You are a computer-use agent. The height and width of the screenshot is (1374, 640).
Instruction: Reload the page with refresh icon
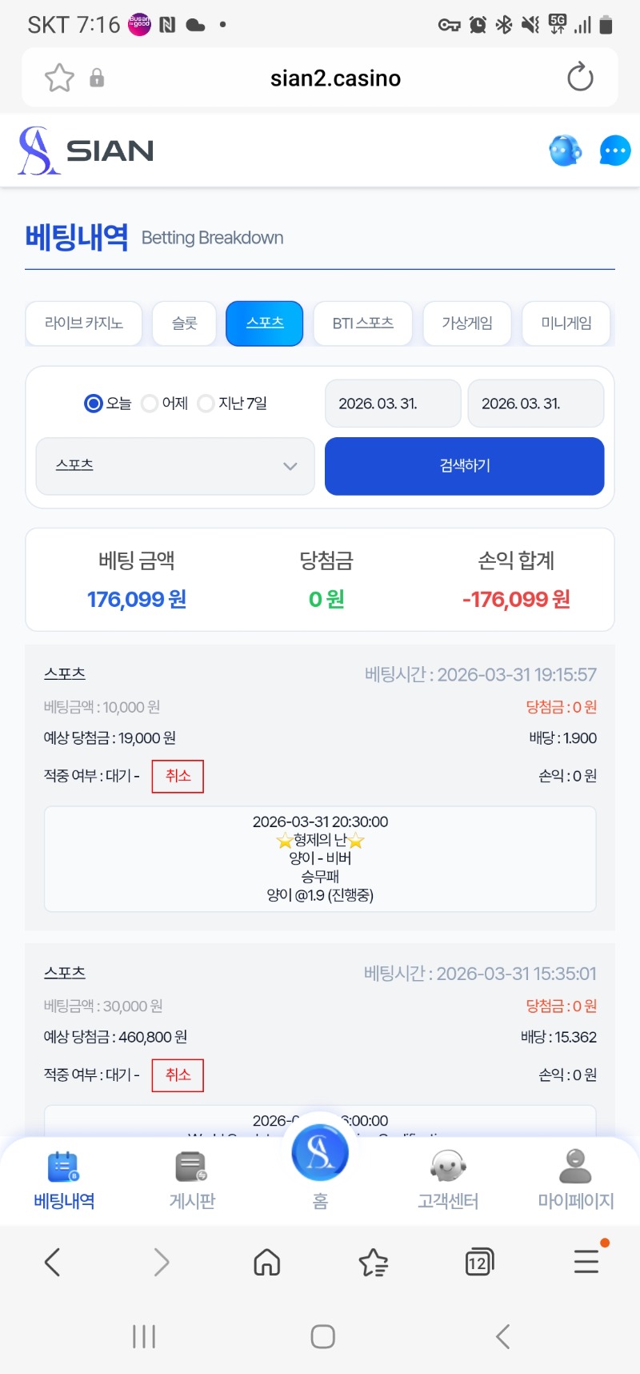pos(580,78)
